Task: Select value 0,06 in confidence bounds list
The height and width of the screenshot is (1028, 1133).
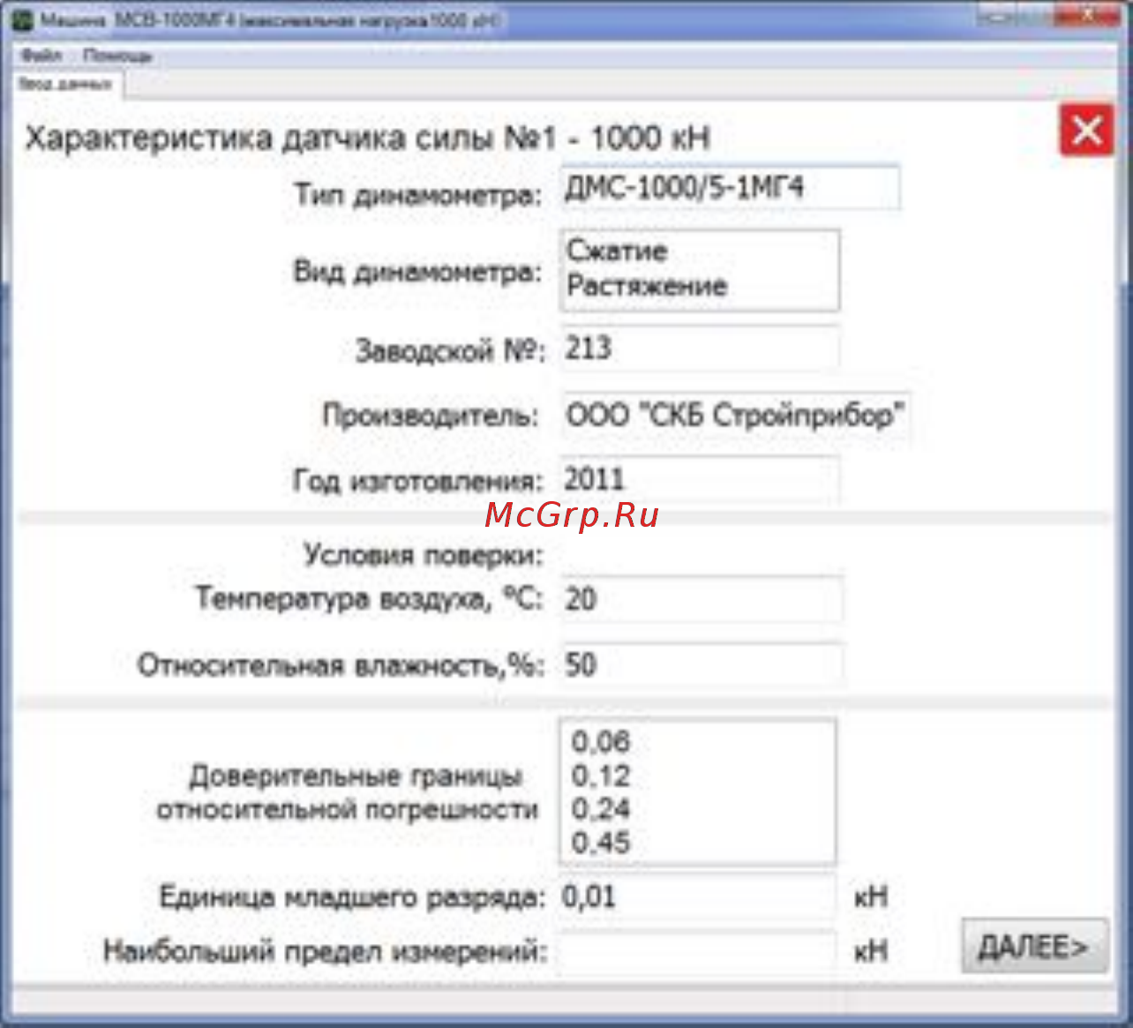Action: pyautogui.click(x=601, y=742)
